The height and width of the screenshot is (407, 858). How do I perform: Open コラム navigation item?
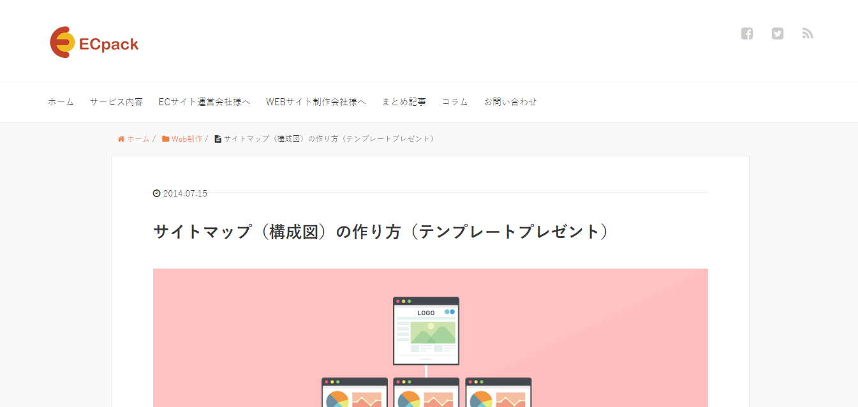point(455,102)
